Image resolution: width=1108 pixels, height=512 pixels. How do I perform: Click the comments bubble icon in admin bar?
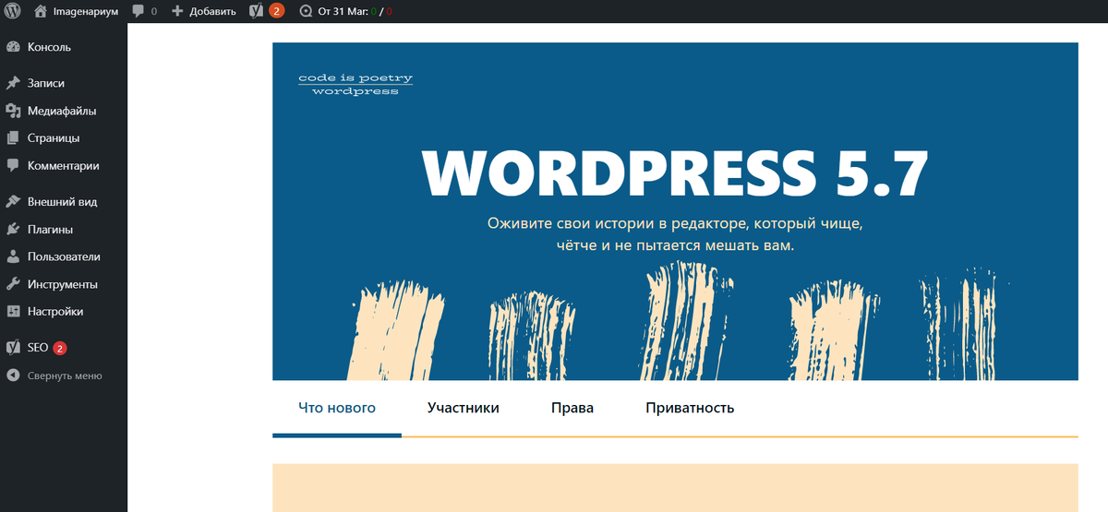138,11
